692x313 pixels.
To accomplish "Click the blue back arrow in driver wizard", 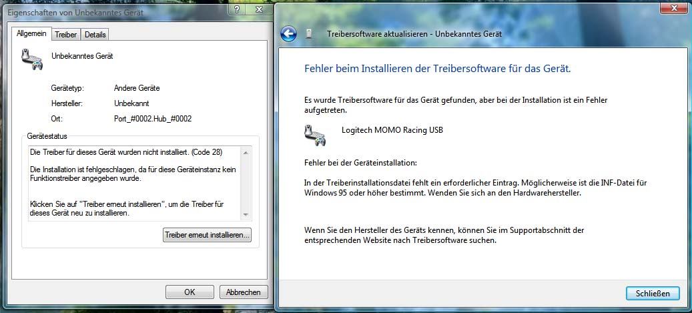I will [x=289, y=33].
